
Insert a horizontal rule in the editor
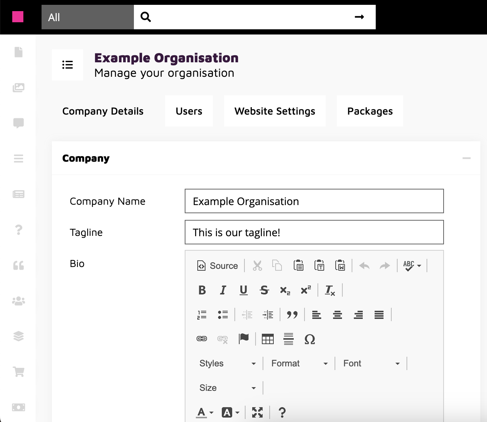pyautogui.click(x=289, y=339)
